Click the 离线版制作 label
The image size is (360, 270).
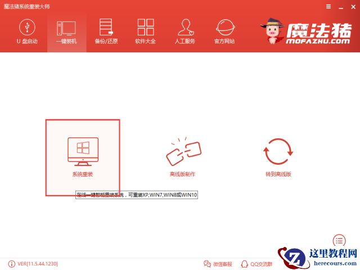(182, 174)
